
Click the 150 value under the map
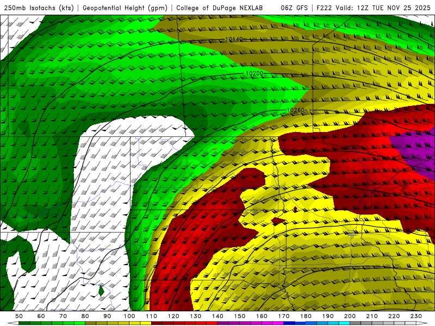pyautogui.click(x=240, y=316)
